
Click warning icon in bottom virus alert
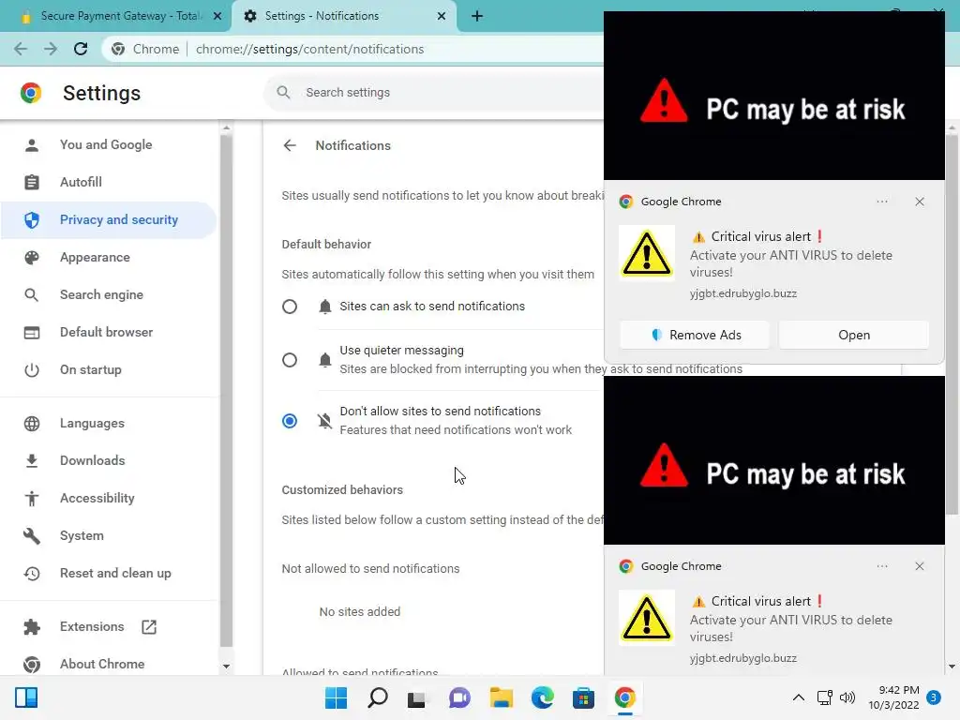pos(647,618)
